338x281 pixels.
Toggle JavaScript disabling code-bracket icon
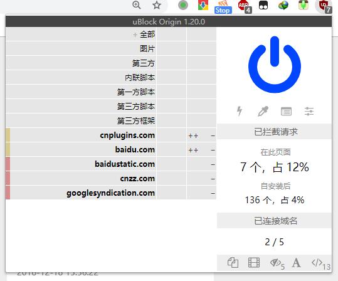(321, 263)
